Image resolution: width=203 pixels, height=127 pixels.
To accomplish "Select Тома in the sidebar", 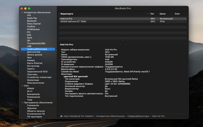I will click(29, 100).
